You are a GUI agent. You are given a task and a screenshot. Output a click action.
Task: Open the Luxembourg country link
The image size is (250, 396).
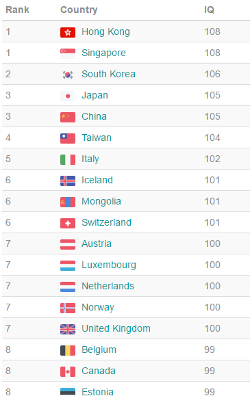point(109,265)
